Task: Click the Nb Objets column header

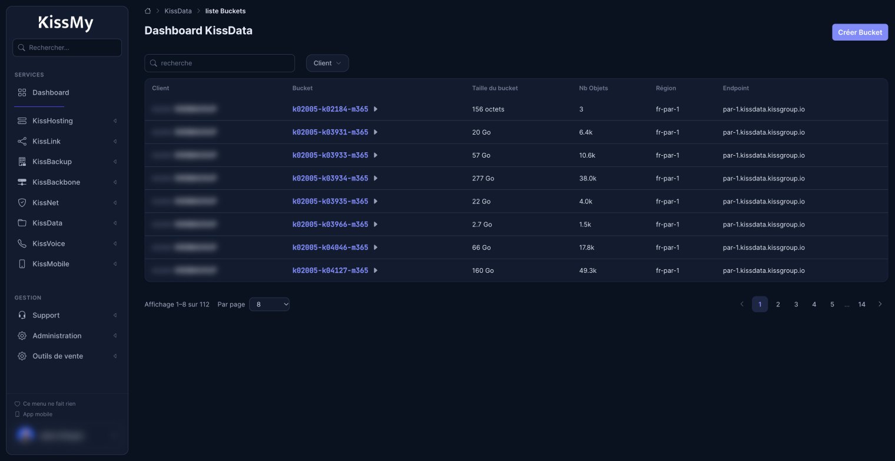Action: (594, 88)
